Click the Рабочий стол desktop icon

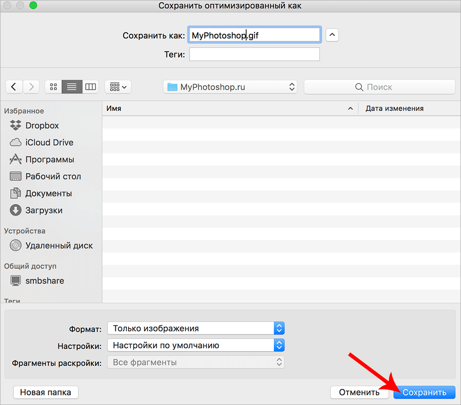coord(16,176)
